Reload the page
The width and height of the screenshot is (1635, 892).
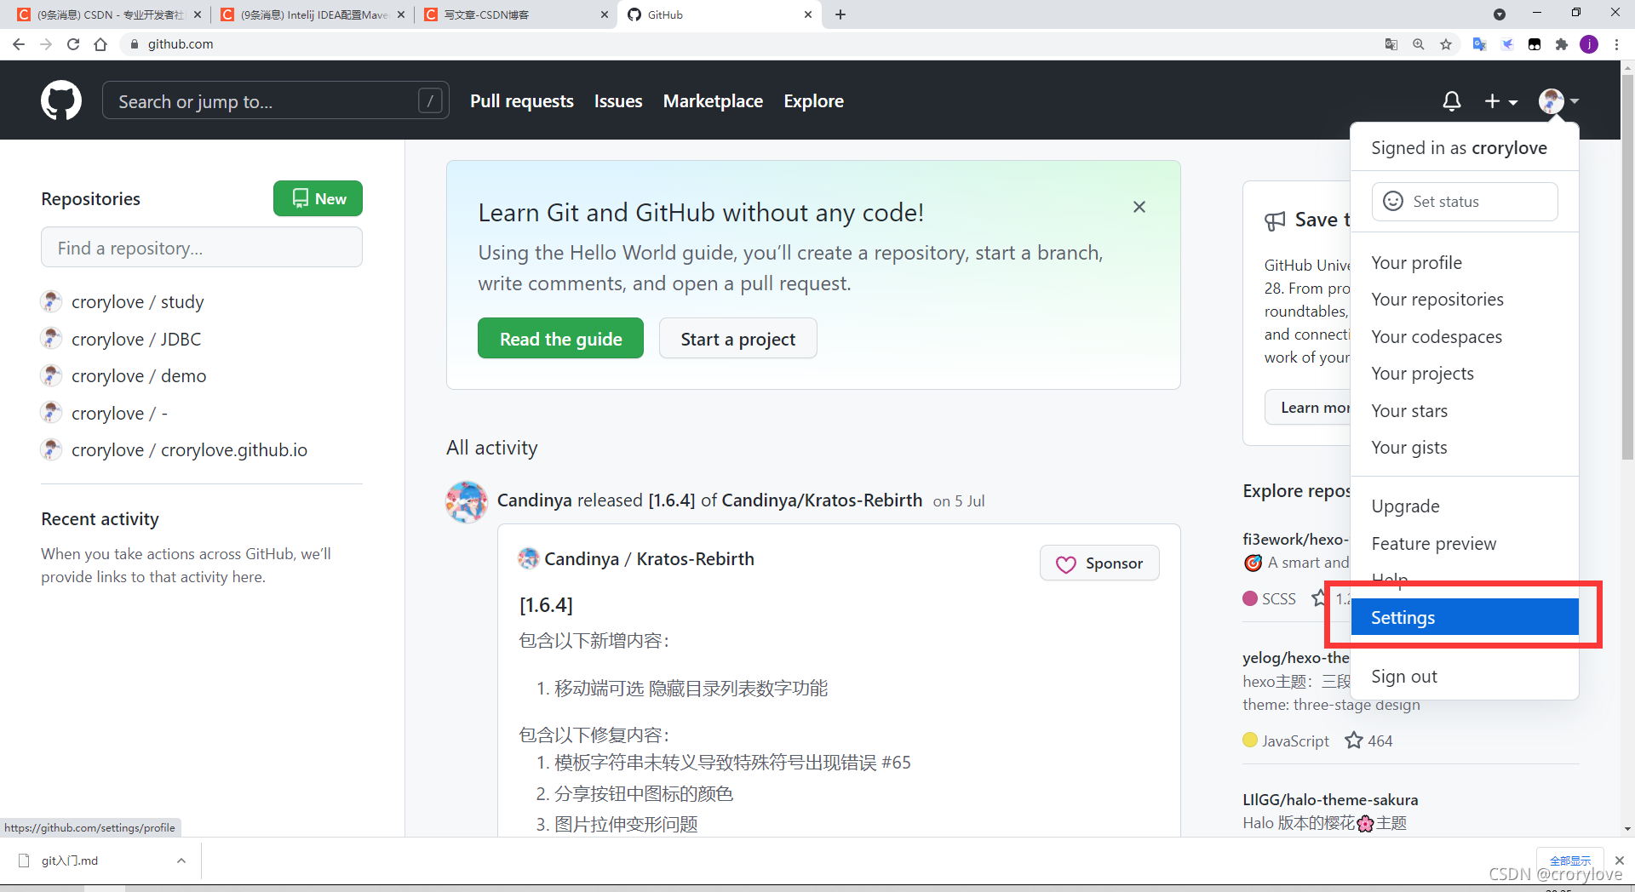coord(73,44)
